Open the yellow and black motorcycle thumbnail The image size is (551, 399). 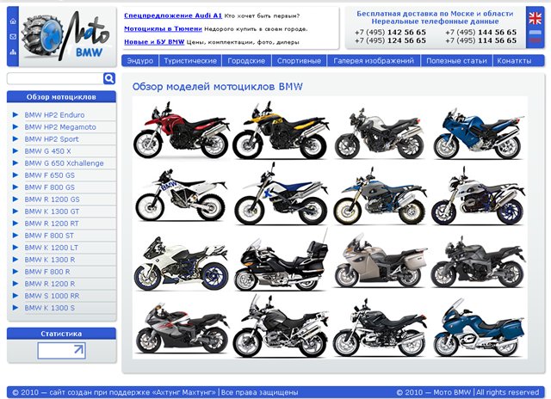click(281, 131)
